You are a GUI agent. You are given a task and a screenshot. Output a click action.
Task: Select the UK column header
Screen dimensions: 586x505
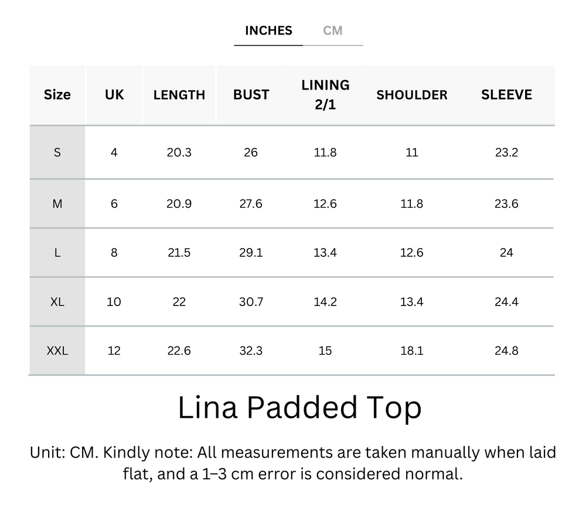(114, 95)
